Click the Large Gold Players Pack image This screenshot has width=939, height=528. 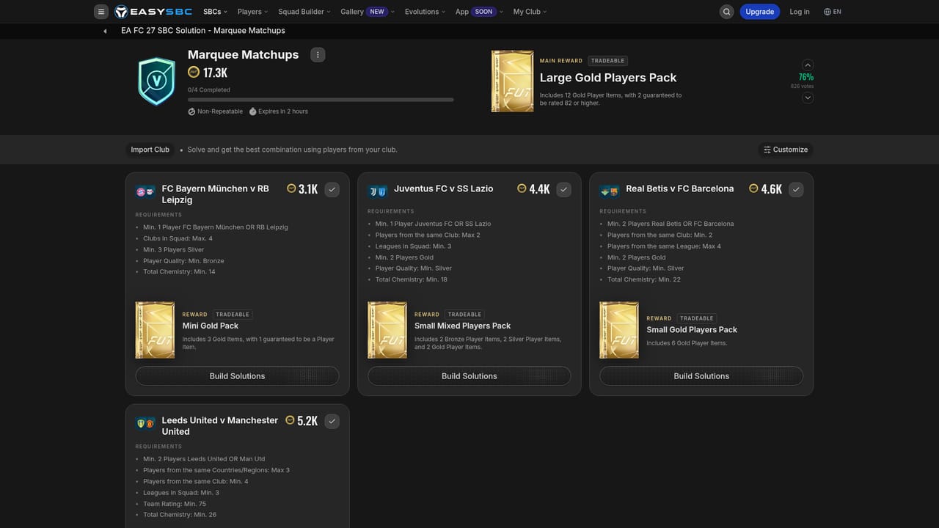coord(512,81)
